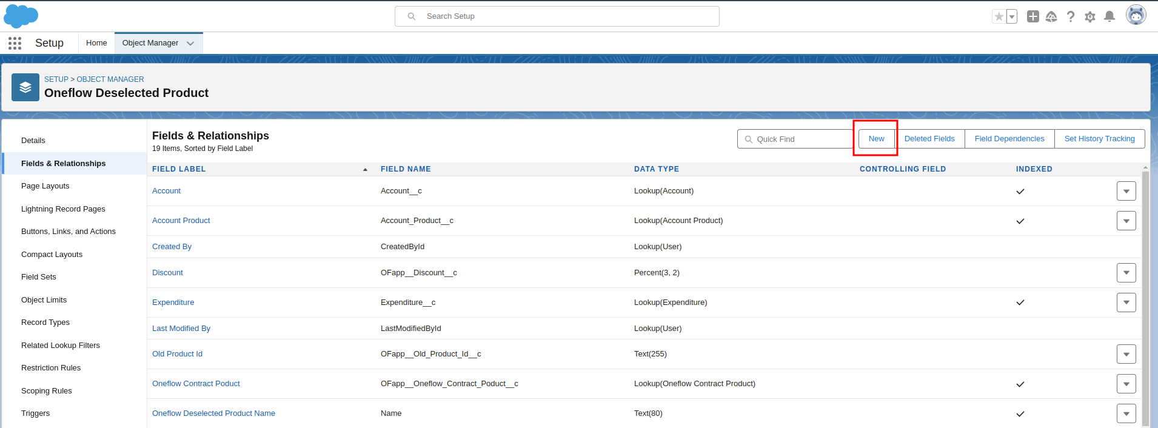The image size is (1158, 428).
Task: Open Record Types
Action: coord(75,323)
